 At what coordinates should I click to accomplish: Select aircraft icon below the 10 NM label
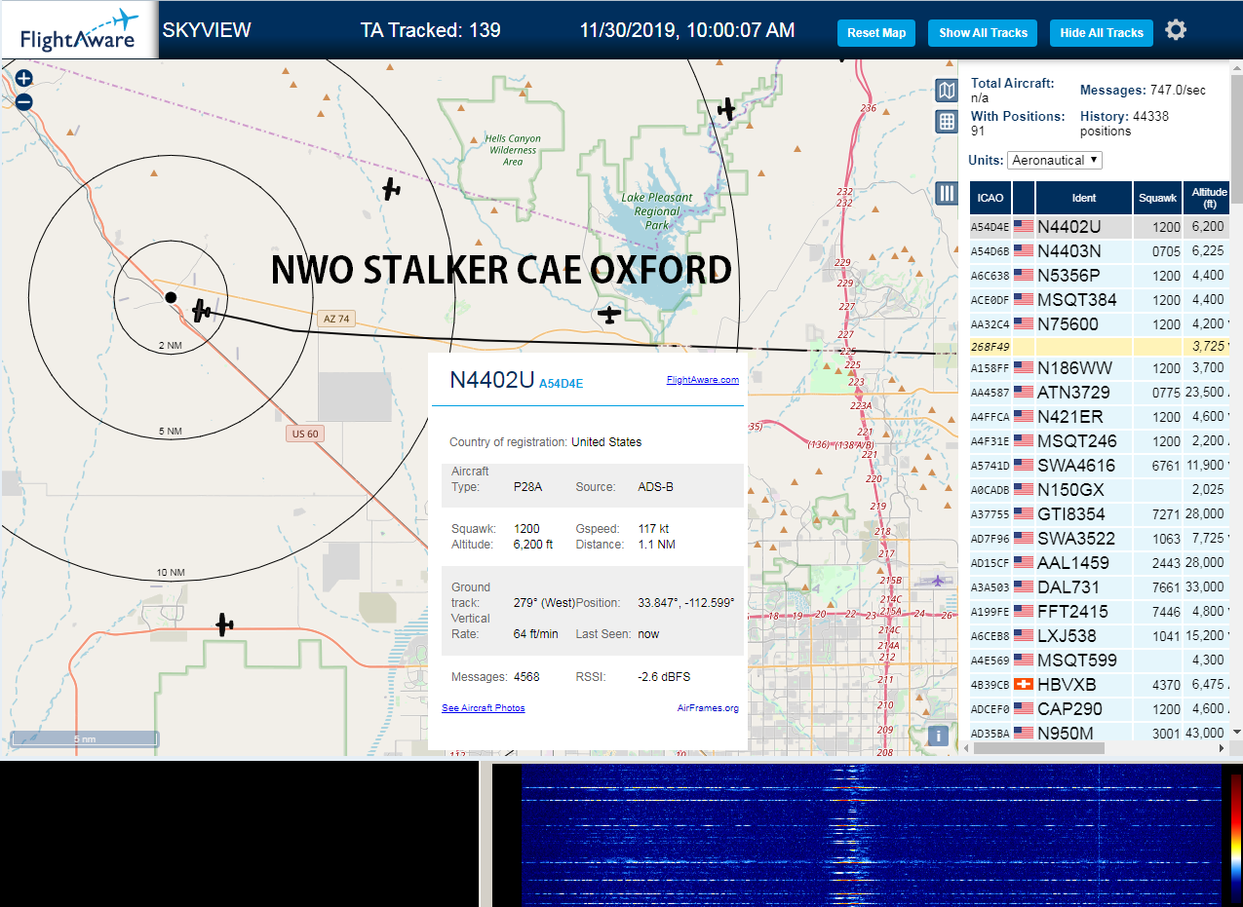point(225,624)
